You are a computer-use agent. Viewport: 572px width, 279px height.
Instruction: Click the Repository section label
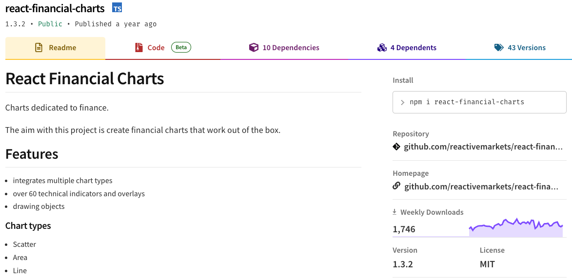coord(411,134)
